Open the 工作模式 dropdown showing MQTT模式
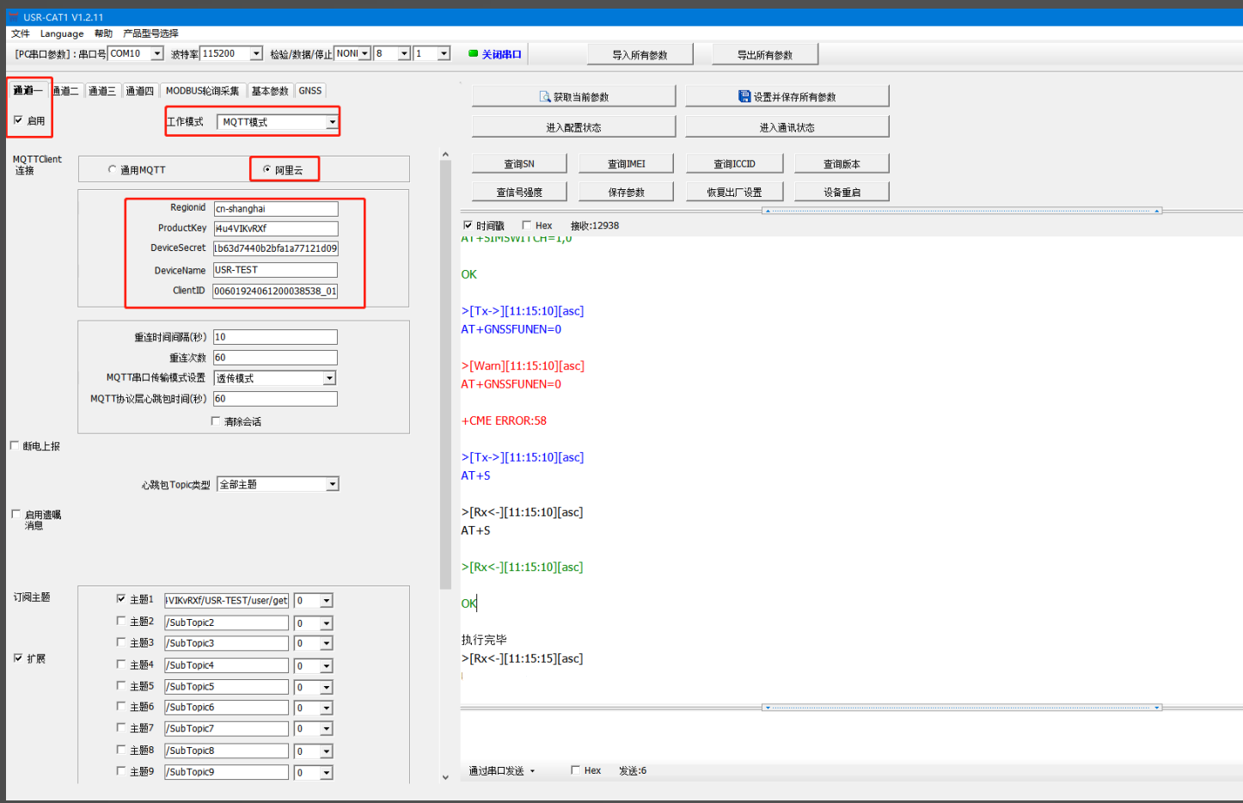 (x=332, y=122)
